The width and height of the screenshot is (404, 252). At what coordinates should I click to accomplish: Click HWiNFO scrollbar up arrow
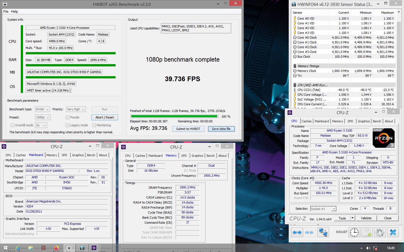(x=399, y=12)
